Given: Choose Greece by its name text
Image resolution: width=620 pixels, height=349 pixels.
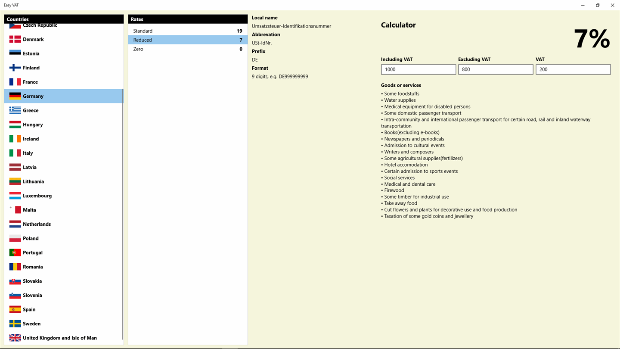Looking at the screenshot, I should pos(31,110).
